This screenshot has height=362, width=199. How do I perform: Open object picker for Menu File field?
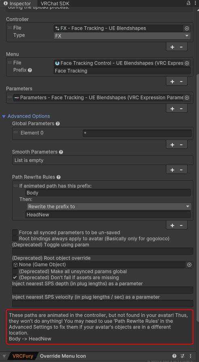187,63
